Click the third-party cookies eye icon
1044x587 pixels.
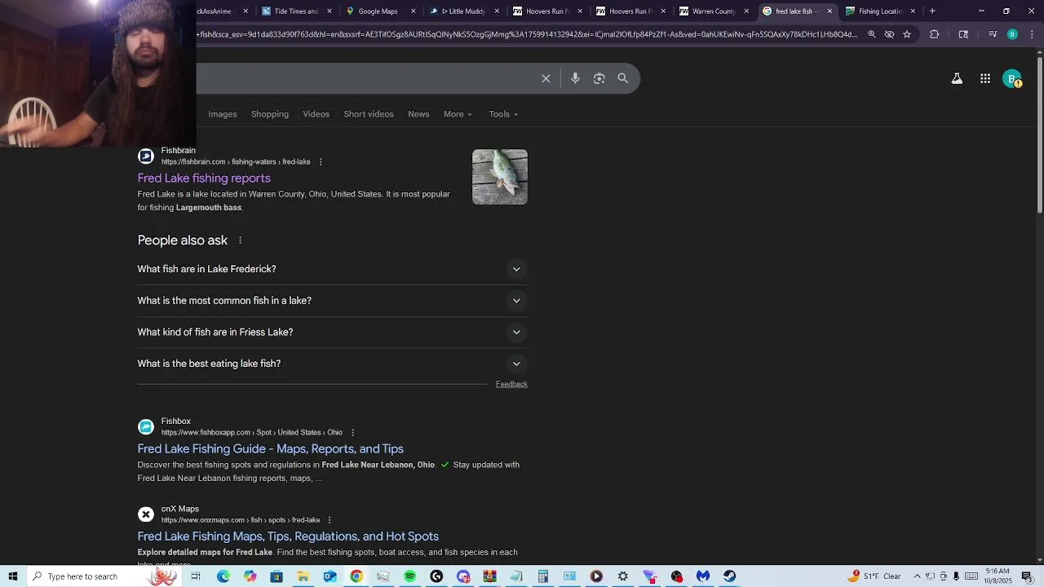pos(889,34)
